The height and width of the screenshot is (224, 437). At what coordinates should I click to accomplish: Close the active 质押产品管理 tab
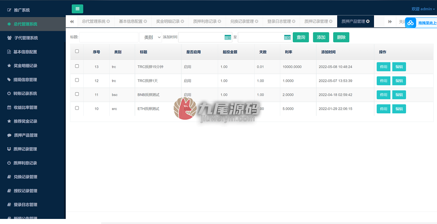(368, 21)
